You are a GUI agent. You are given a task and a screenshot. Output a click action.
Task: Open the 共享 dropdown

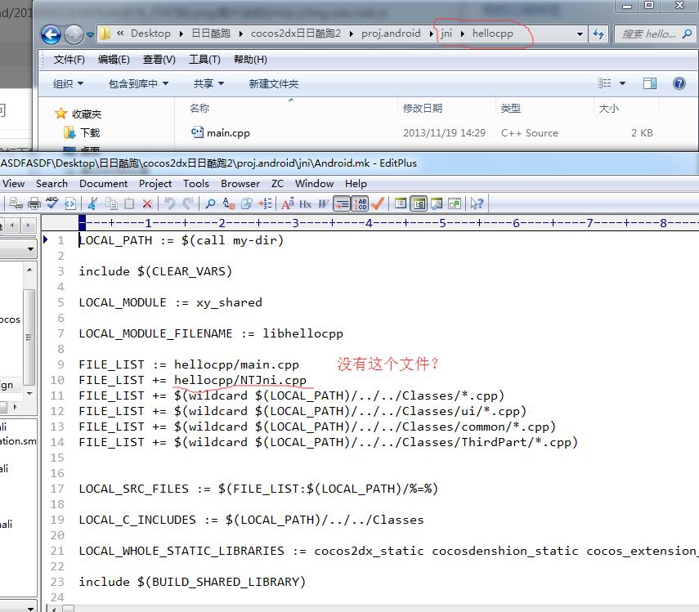[x=208, y=83]
